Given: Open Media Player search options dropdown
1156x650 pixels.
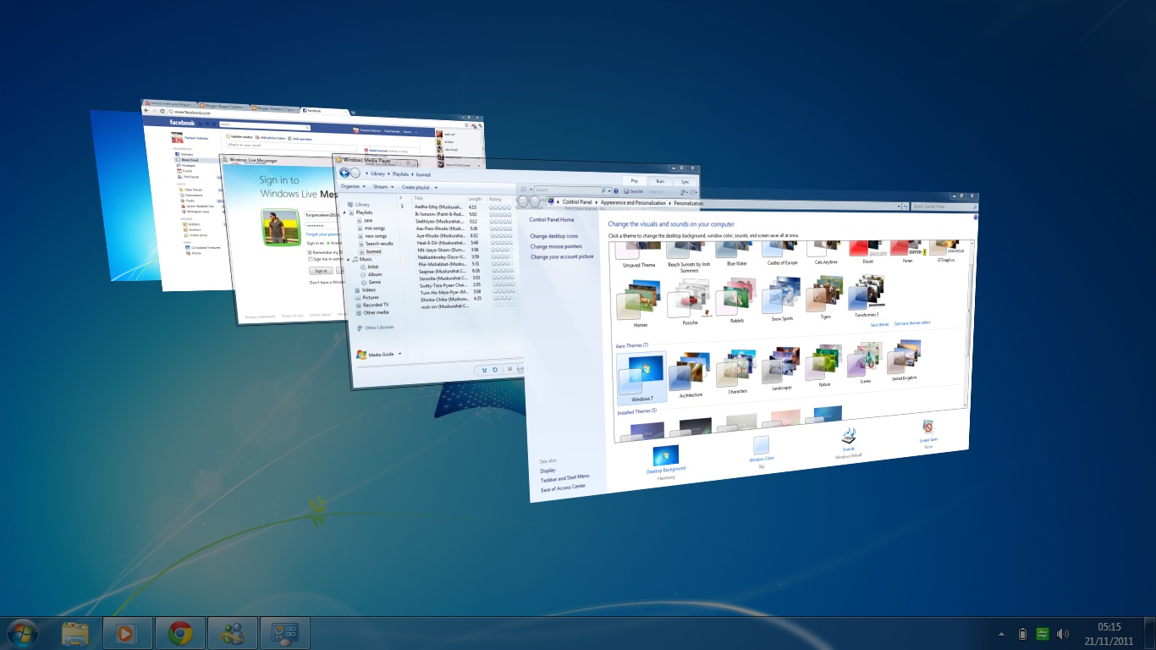Looking at the screenshot, I should [609, 190].
